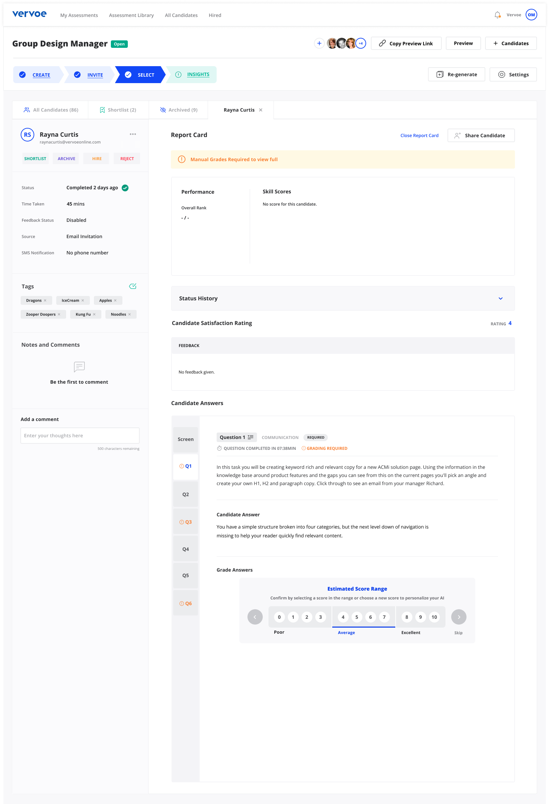Select score 5 in grade answers
Screen dimensions: 557x804
[x=356, y=617]
